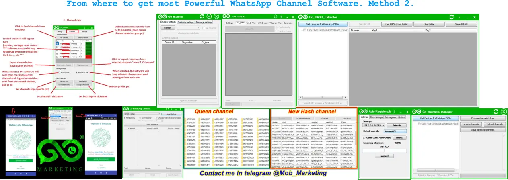508x180 pixels.
Task: Open the Channels tab in Go Sender
Action: coord(72,31)
